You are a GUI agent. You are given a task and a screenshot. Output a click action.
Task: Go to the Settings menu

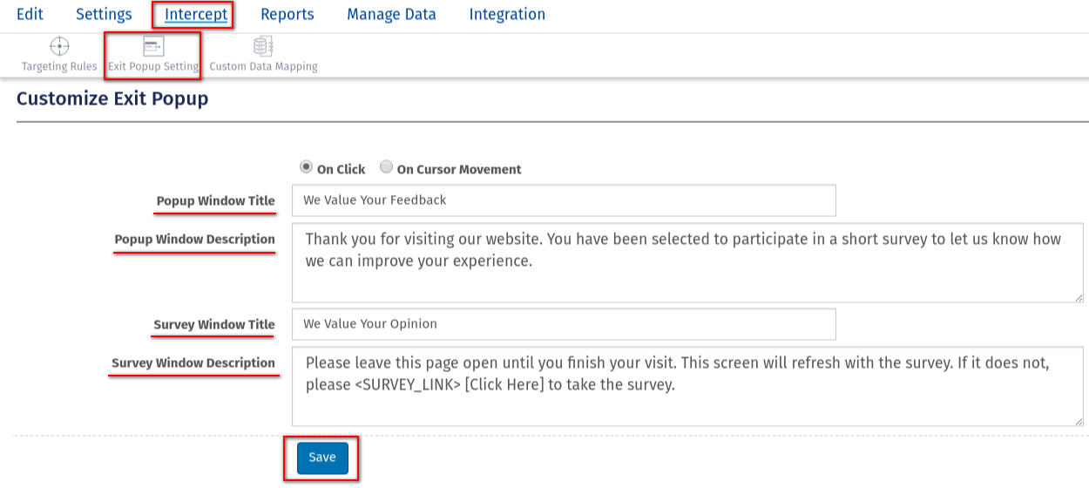(x=104, y=14)
